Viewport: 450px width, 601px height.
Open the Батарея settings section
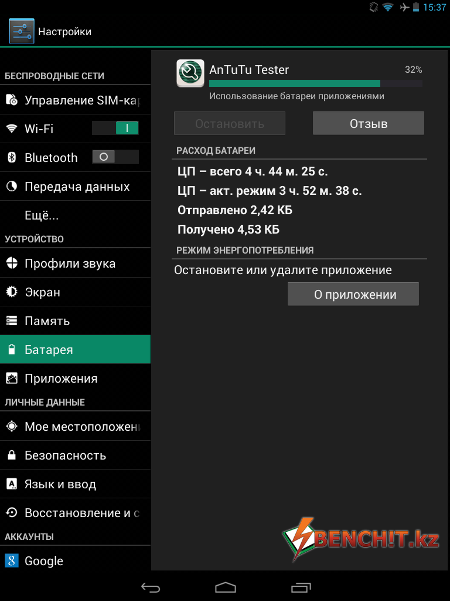point(75,349)
